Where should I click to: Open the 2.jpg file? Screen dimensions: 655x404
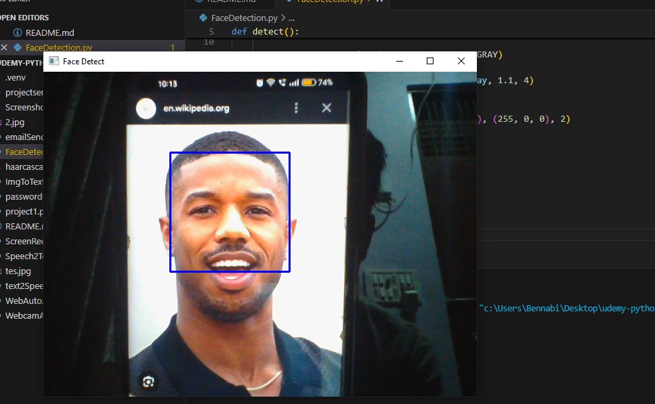tap(15, 122)
